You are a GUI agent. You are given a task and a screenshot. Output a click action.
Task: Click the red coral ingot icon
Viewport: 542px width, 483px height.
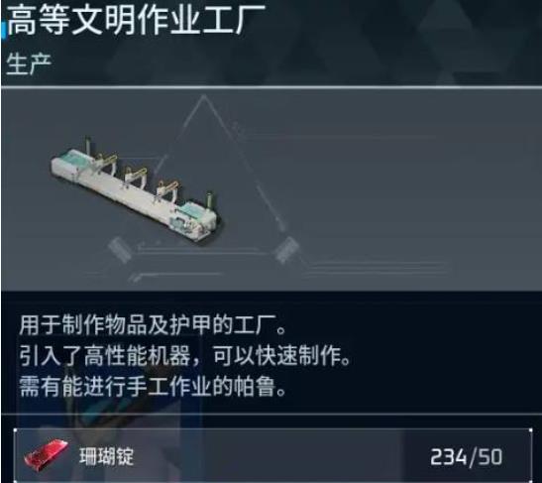coord(46,455)
